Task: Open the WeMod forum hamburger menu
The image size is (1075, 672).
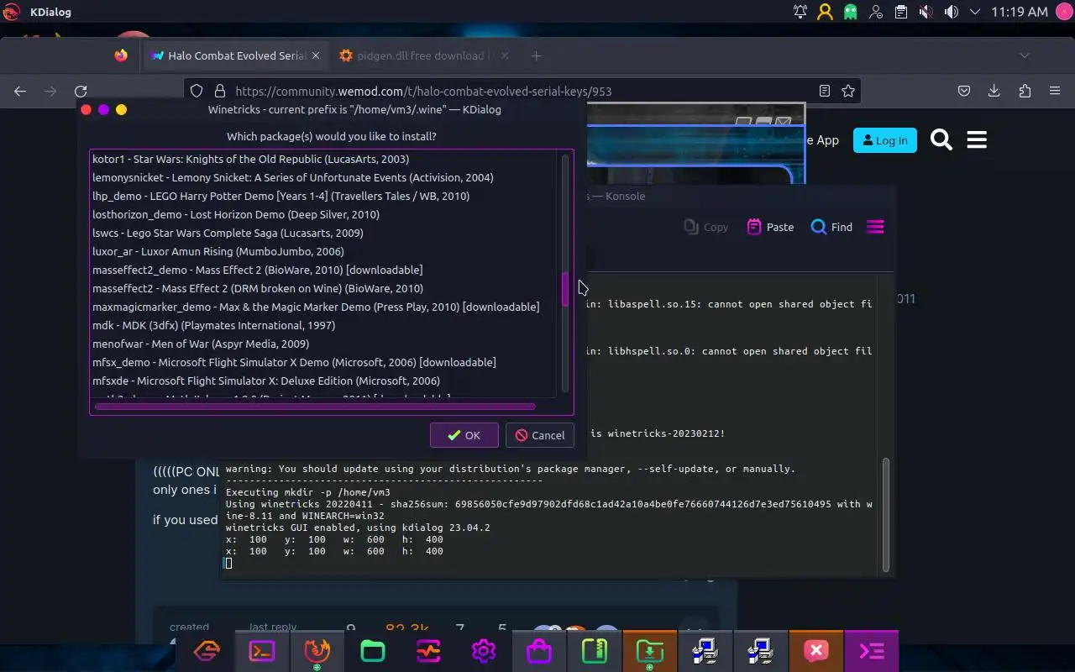Action: click(977, 140)
